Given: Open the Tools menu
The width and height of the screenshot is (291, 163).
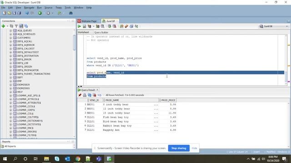Looking at the screenshot, I should (x=68, y=8).
